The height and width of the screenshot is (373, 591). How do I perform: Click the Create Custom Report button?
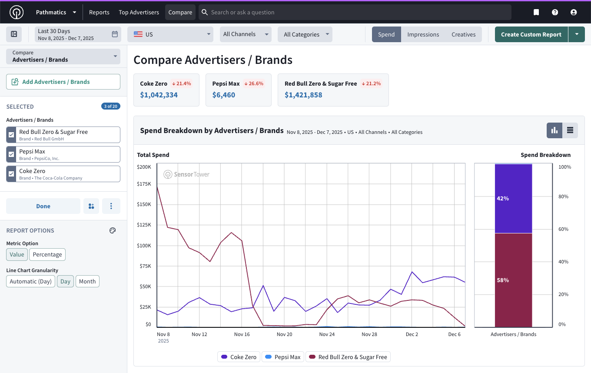[531, 34]
